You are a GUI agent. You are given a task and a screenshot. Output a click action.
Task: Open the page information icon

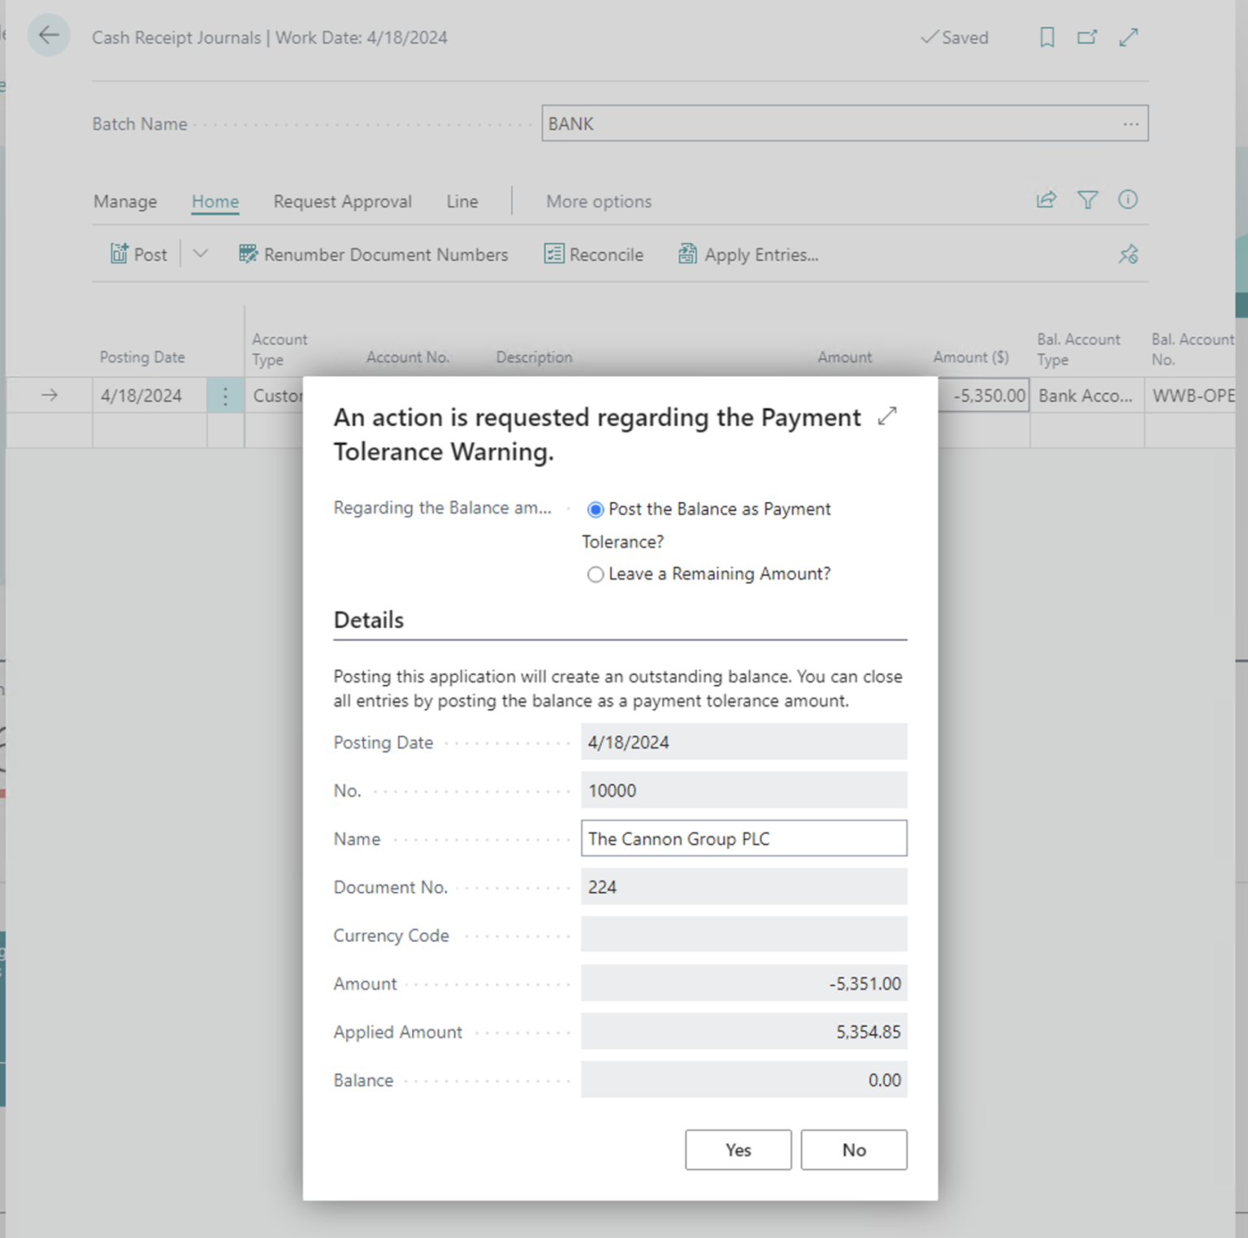point(1128,200)
